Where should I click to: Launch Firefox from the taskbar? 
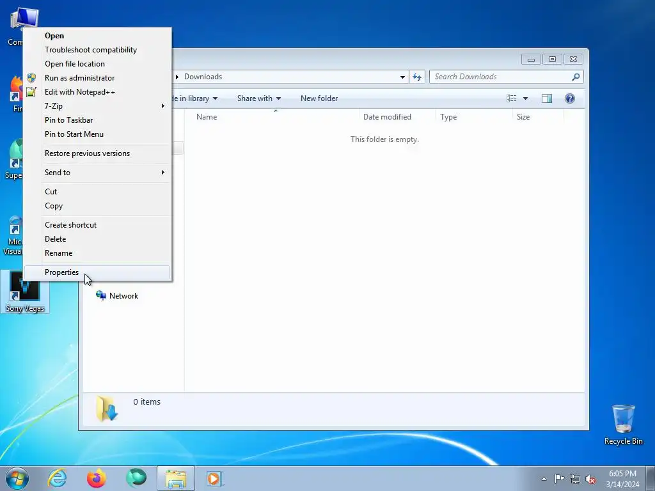(97, 479)
